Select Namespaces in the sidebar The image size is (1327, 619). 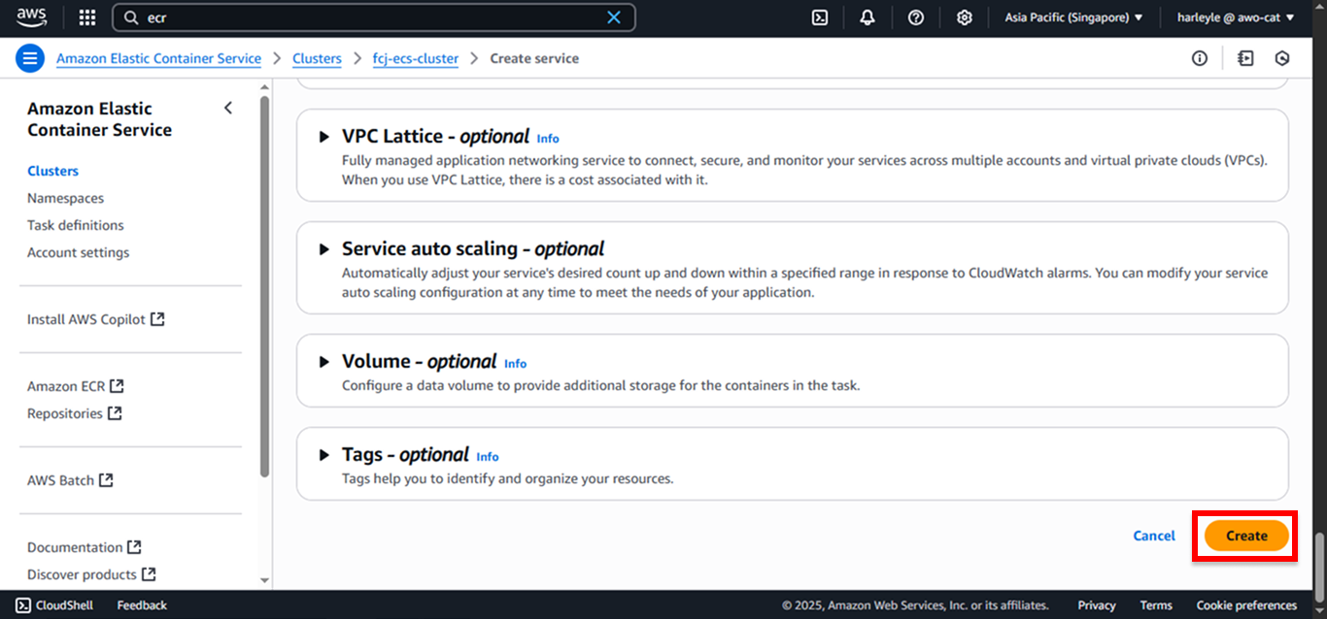[x=65, y=198]
